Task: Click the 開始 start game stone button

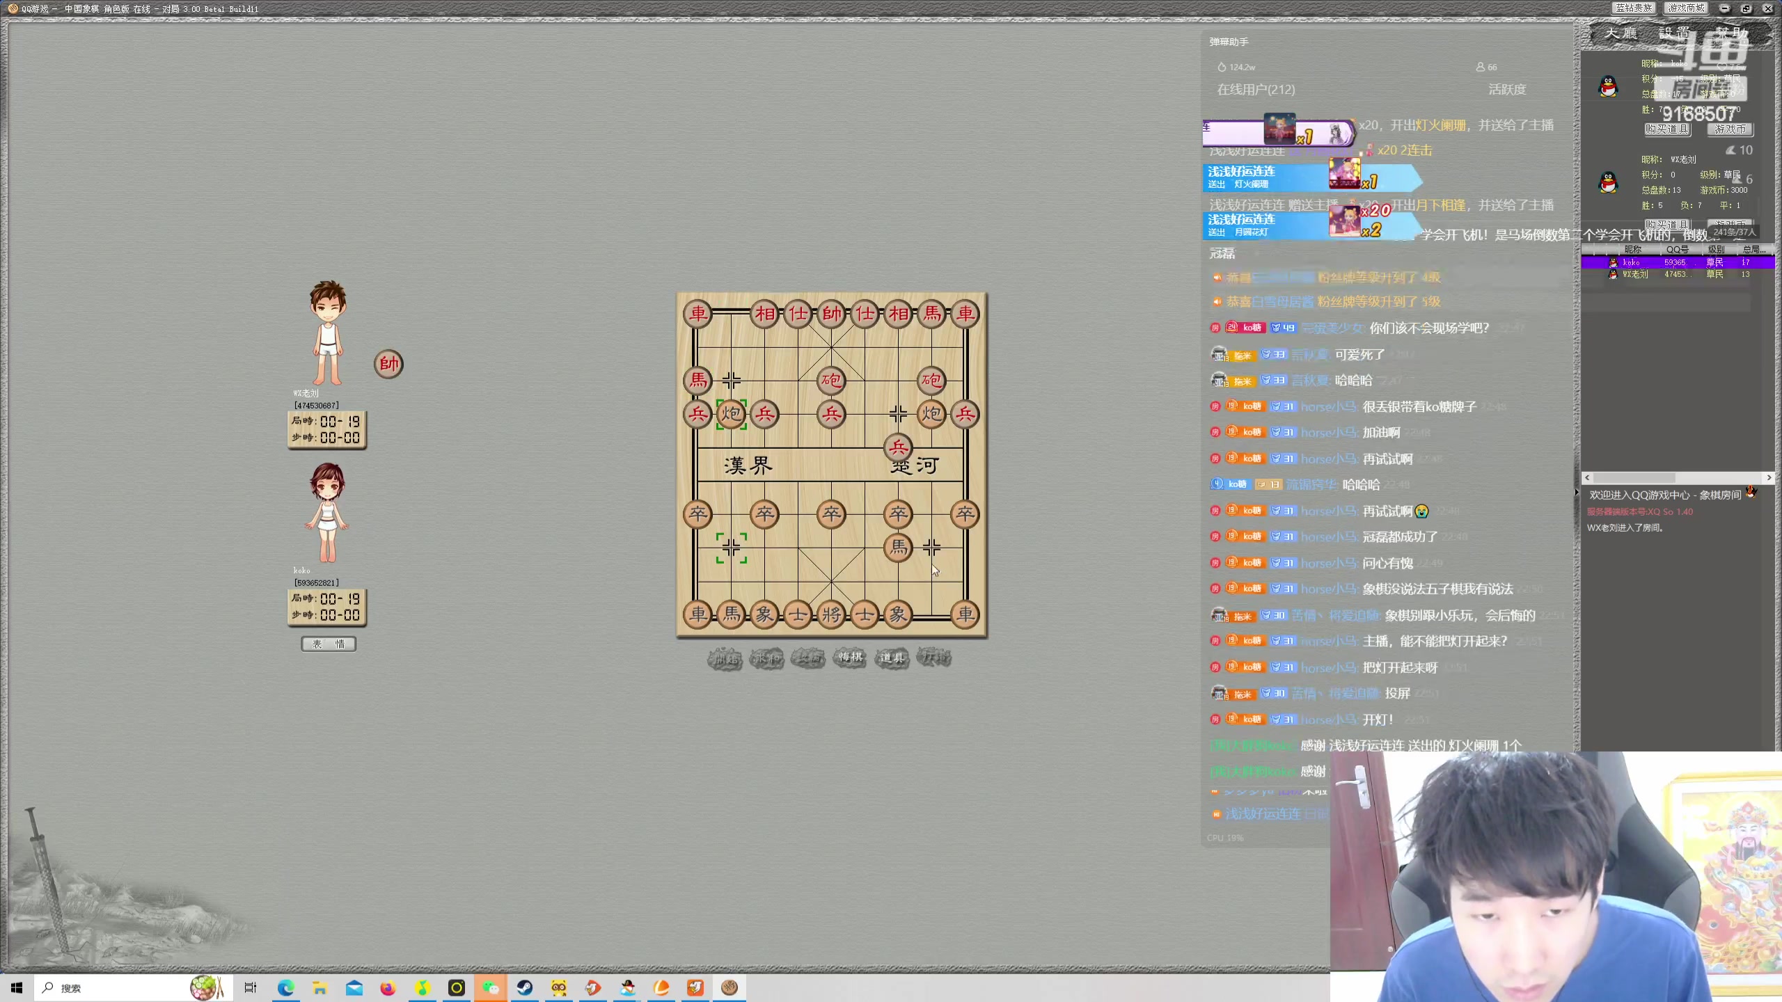Action: pos(725,658)
